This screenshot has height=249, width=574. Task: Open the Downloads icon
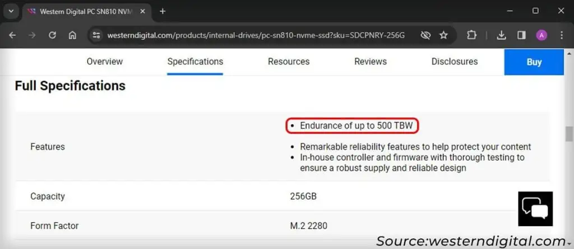click(501, 35)
